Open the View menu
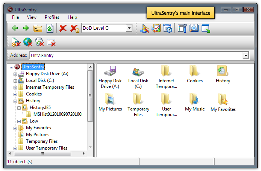Viewport: 261px width, 171px height. click(32, 17)
